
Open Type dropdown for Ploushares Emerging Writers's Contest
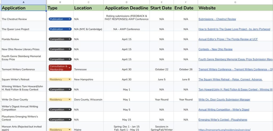click(x=60, y=120)
